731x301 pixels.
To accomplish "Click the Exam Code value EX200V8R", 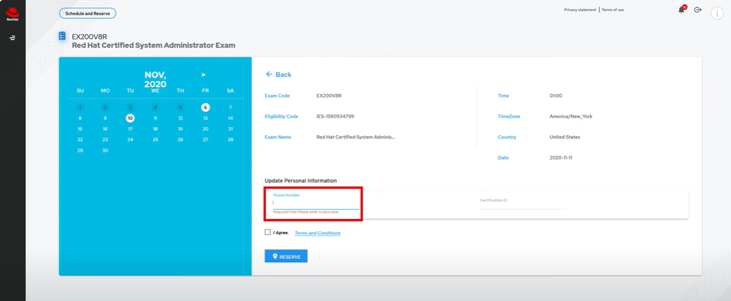I will pos(329,96).
